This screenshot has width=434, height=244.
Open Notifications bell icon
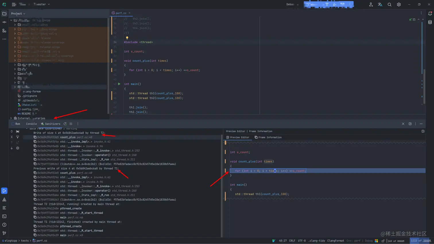[430, 13]
